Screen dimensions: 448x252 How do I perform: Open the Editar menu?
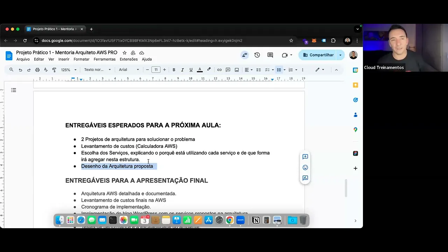(39, 59)
